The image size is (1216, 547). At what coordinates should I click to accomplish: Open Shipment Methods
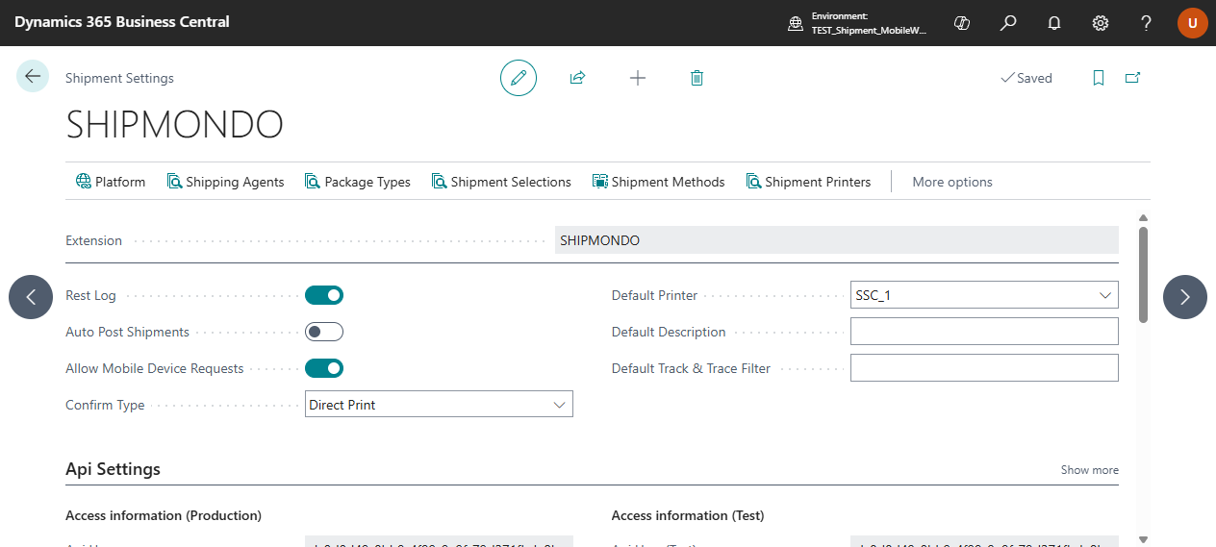click(x=659, y=182)
